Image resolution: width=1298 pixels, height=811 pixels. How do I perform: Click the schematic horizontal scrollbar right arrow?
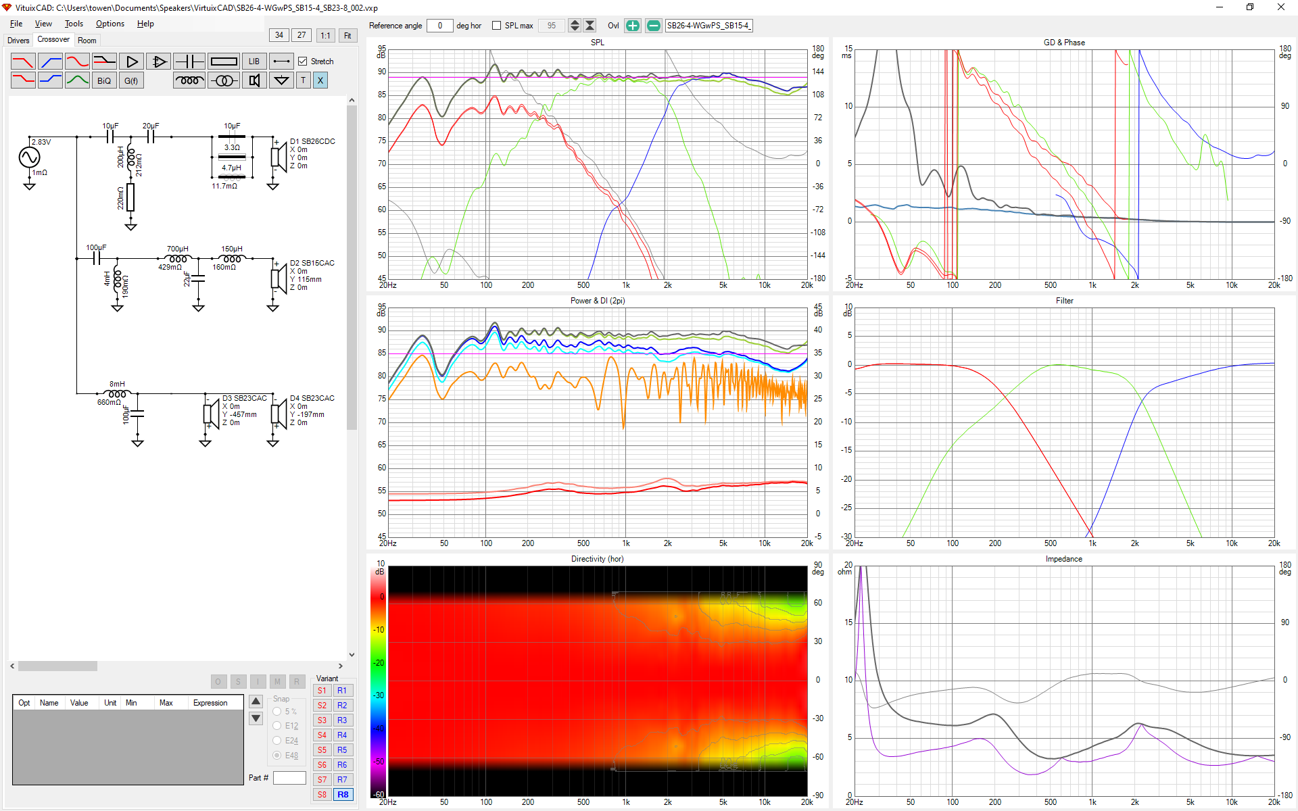[x=341, y=666]
